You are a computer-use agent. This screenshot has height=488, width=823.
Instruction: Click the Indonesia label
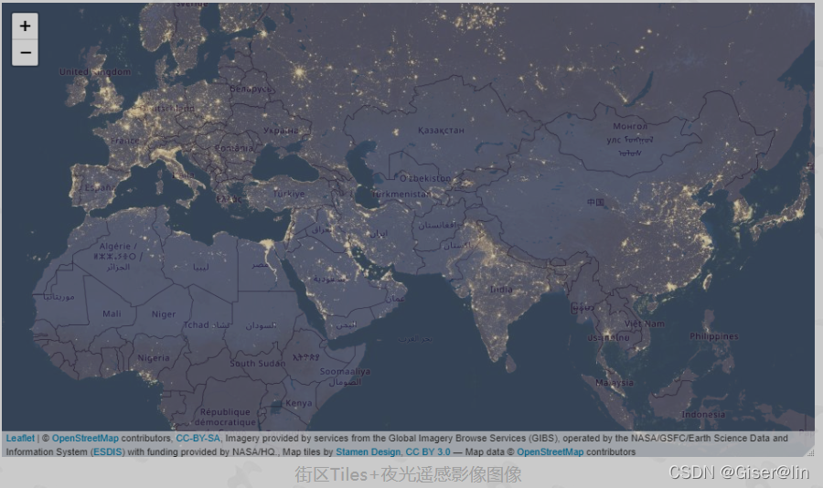coord(703,415)
